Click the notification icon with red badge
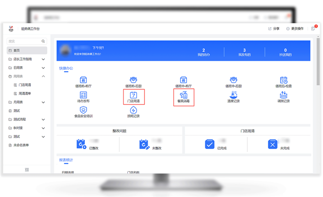This screenshot has height=197, width=323. (313, 29)
